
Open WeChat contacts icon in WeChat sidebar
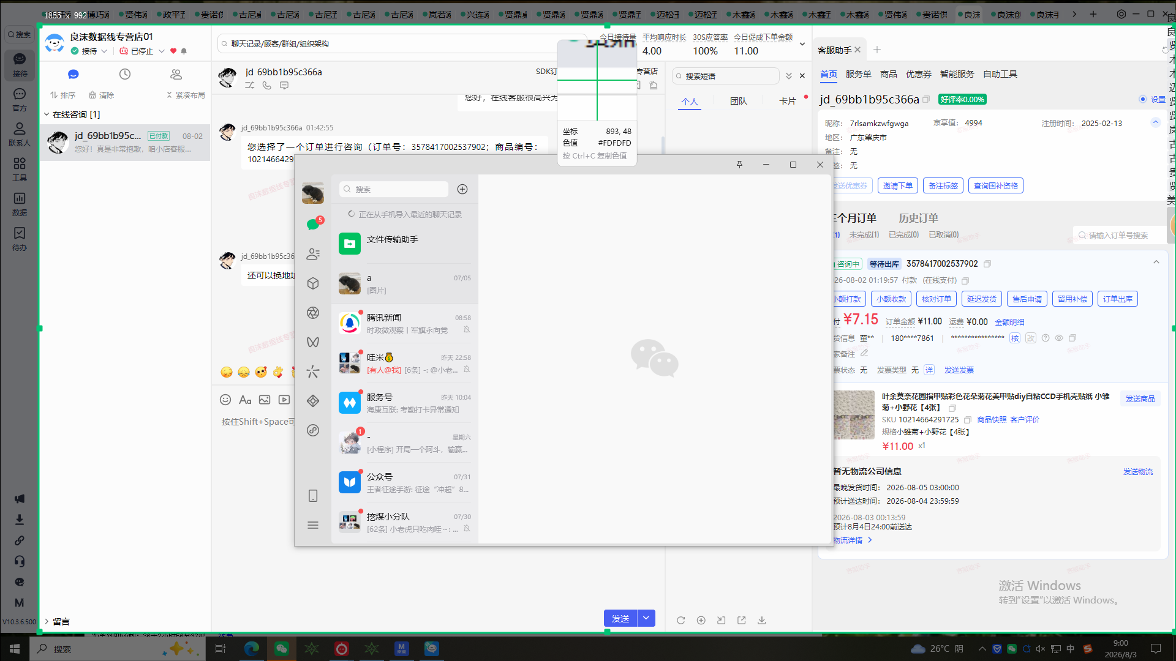pos(313,254)
